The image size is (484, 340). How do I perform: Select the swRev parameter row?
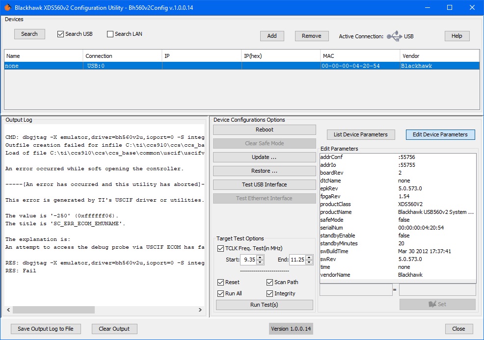(x=398, y=259)
